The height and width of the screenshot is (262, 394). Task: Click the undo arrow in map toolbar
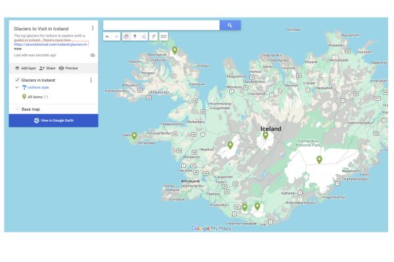107,37
